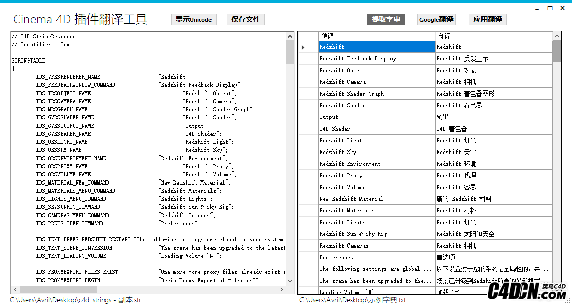Click the source text pane vertical scrollbar thumb
This screenshot has height=305, width=572.
[x=290, y=52]
